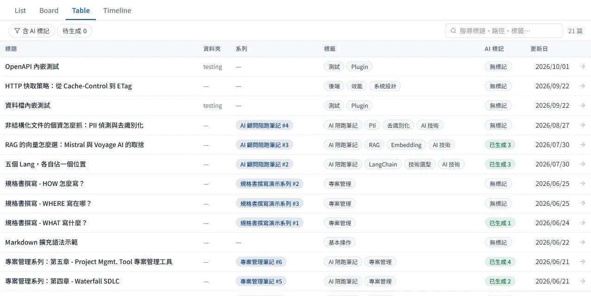Click the 去識別化 tag
Screen dimensions: 591x296
coord(398,125)
